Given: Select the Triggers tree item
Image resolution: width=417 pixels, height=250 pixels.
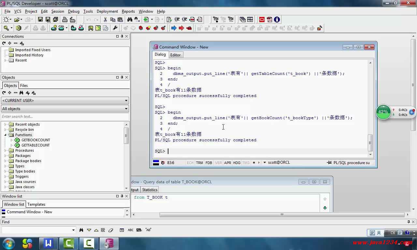Looking at the screenshot, I should tap(22, 176).
